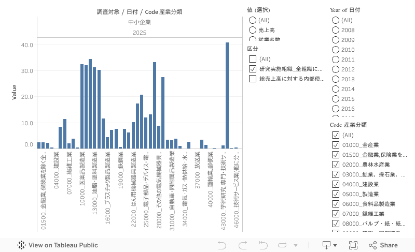Click the 2025 year header
This screenshot has height=252, width=415.
click(140, 33)
